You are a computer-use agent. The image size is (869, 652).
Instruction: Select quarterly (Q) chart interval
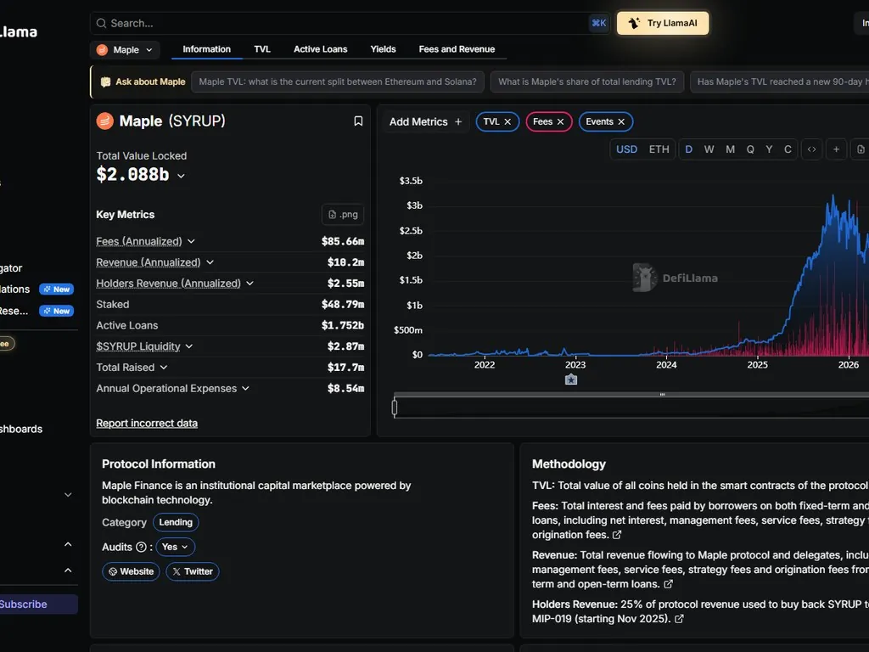[750, 149]
